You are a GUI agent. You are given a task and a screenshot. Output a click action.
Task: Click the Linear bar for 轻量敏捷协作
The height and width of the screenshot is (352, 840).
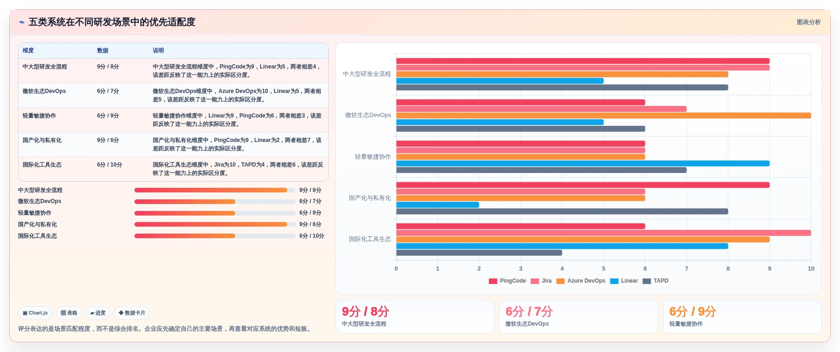[583, 163]
